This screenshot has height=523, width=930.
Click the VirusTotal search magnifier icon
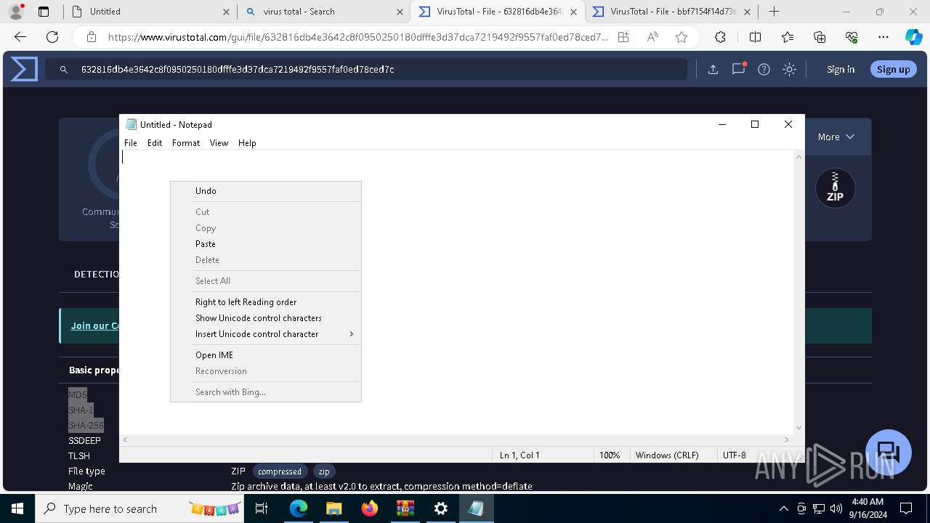64,69
